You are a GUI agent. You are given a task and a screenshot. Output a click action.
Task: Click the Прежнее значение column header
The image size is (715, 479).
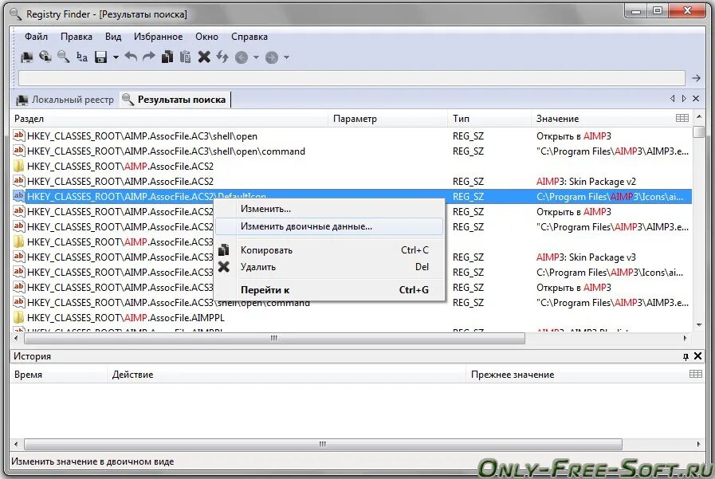tap(577, 375)
